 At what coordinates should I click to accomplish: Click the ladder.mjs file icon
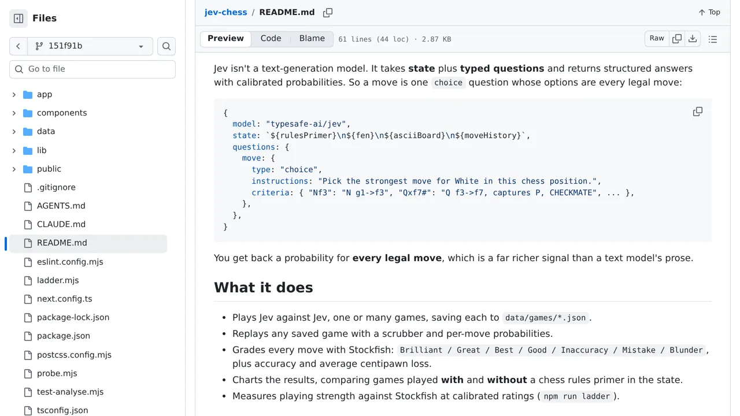pyautogui.click(x=28, y=280)
